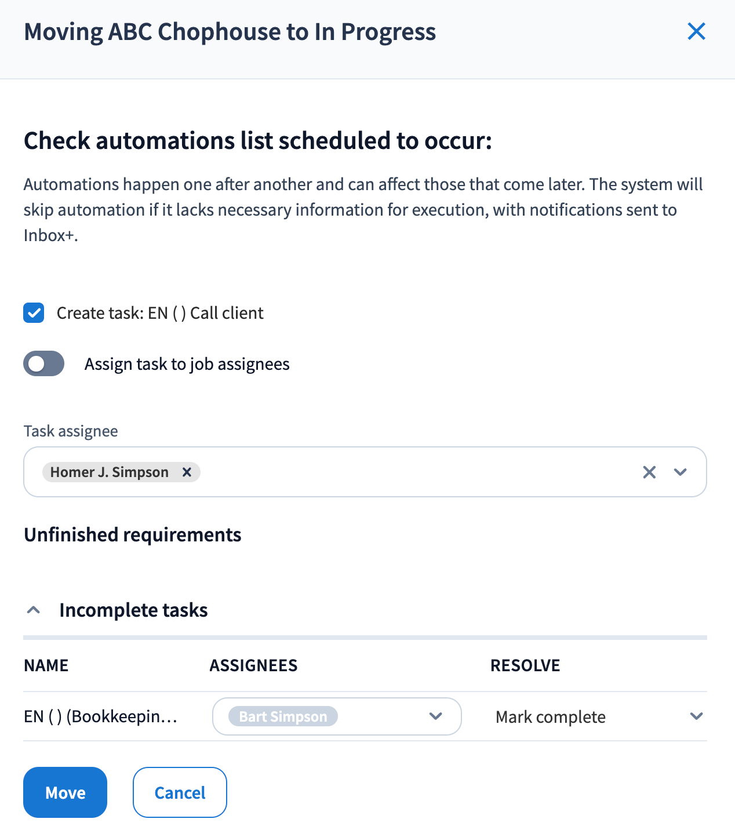Click the EN ( ) Bookkeeping task name

(101, 717)
